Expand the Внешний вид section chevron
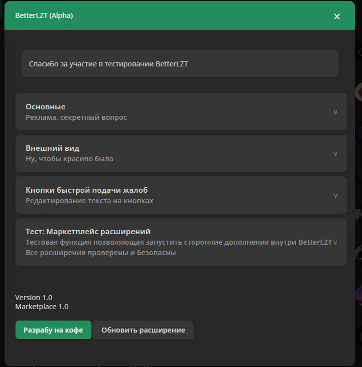This screenshot has height=367, width=362. pos(335,154)
